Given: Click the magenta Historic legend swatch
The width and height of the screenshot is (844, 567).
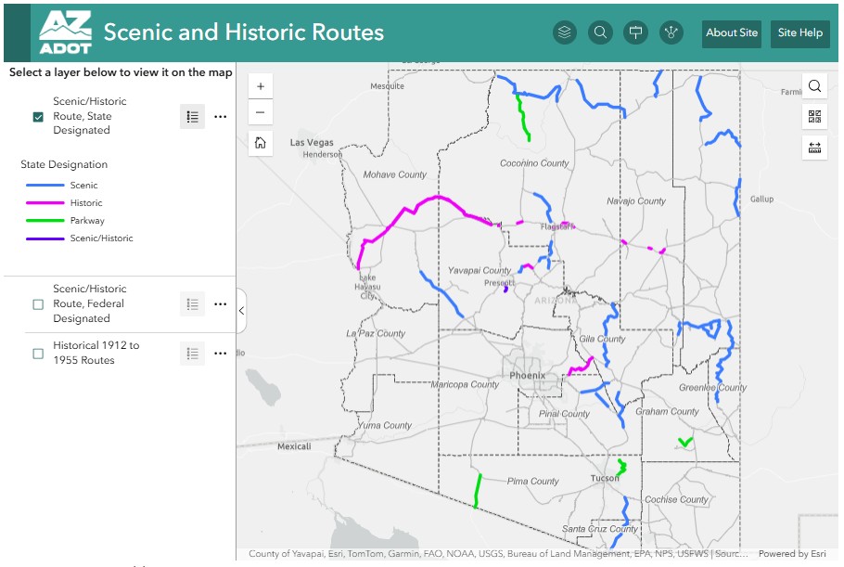Looking at the screenshot, I should [x=45, y=203].
